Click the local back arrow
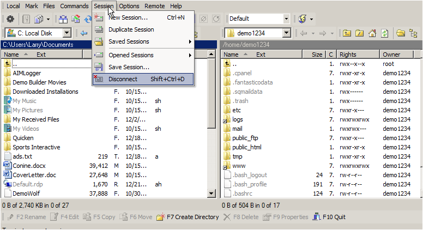 click(x=84, y=33)
